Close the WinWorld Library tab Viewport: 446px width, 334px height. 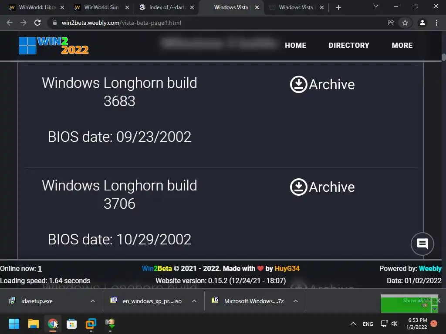tap(62, 7)
